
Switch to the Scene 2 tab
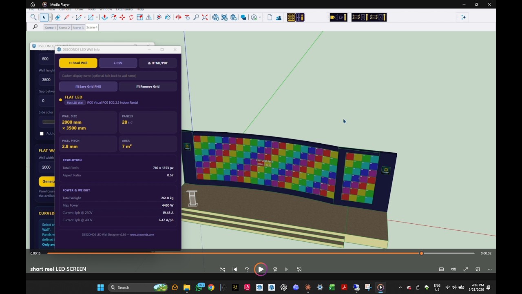coord(64,27)
